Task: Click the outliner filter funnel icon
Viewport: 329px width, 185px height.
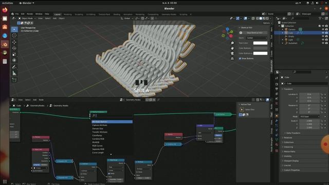Action: (x=320, y=18)
